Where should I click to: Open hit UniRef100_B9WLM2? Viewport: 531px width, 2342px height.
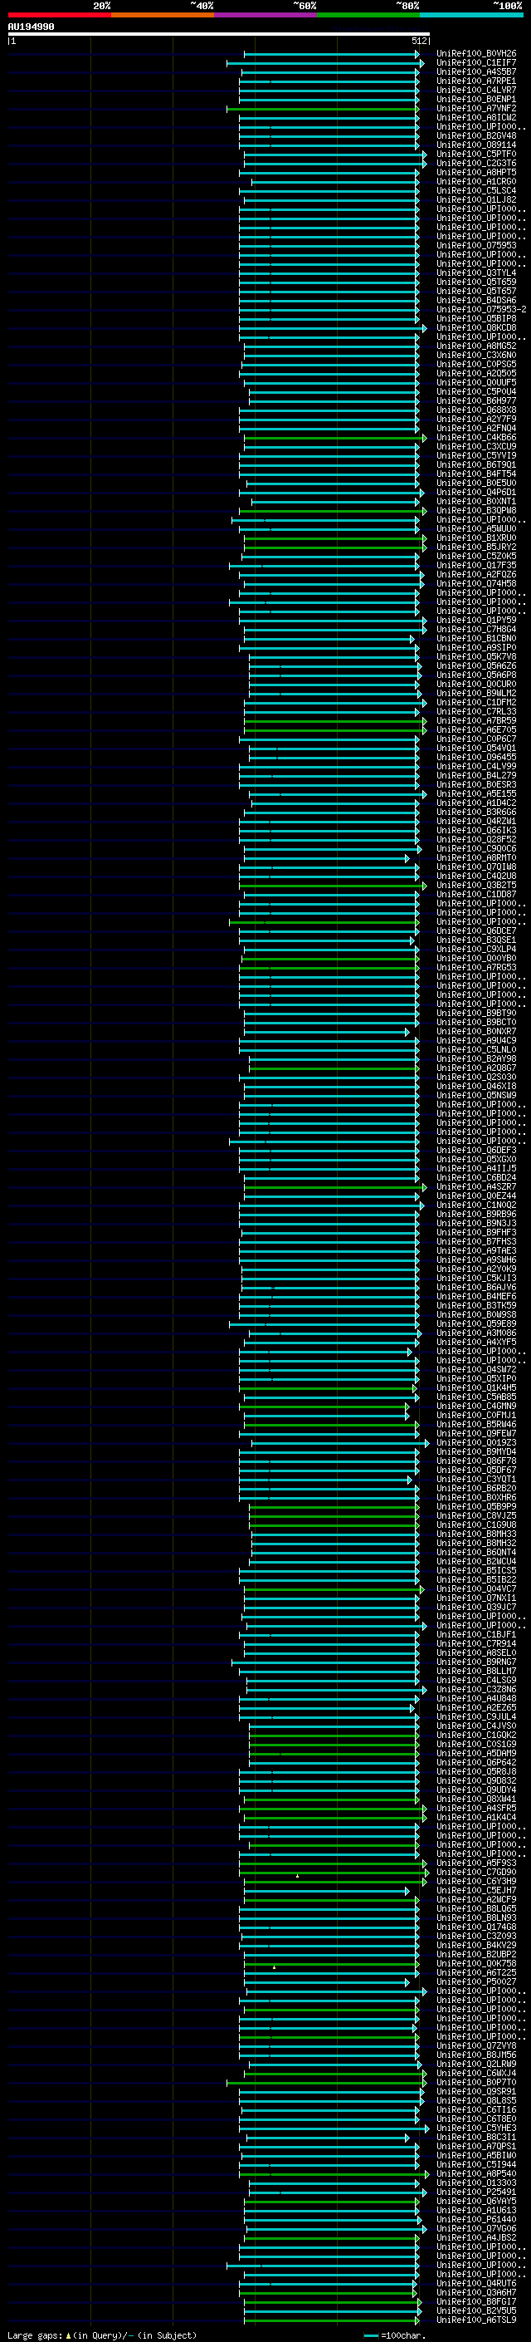pos(476,693)
